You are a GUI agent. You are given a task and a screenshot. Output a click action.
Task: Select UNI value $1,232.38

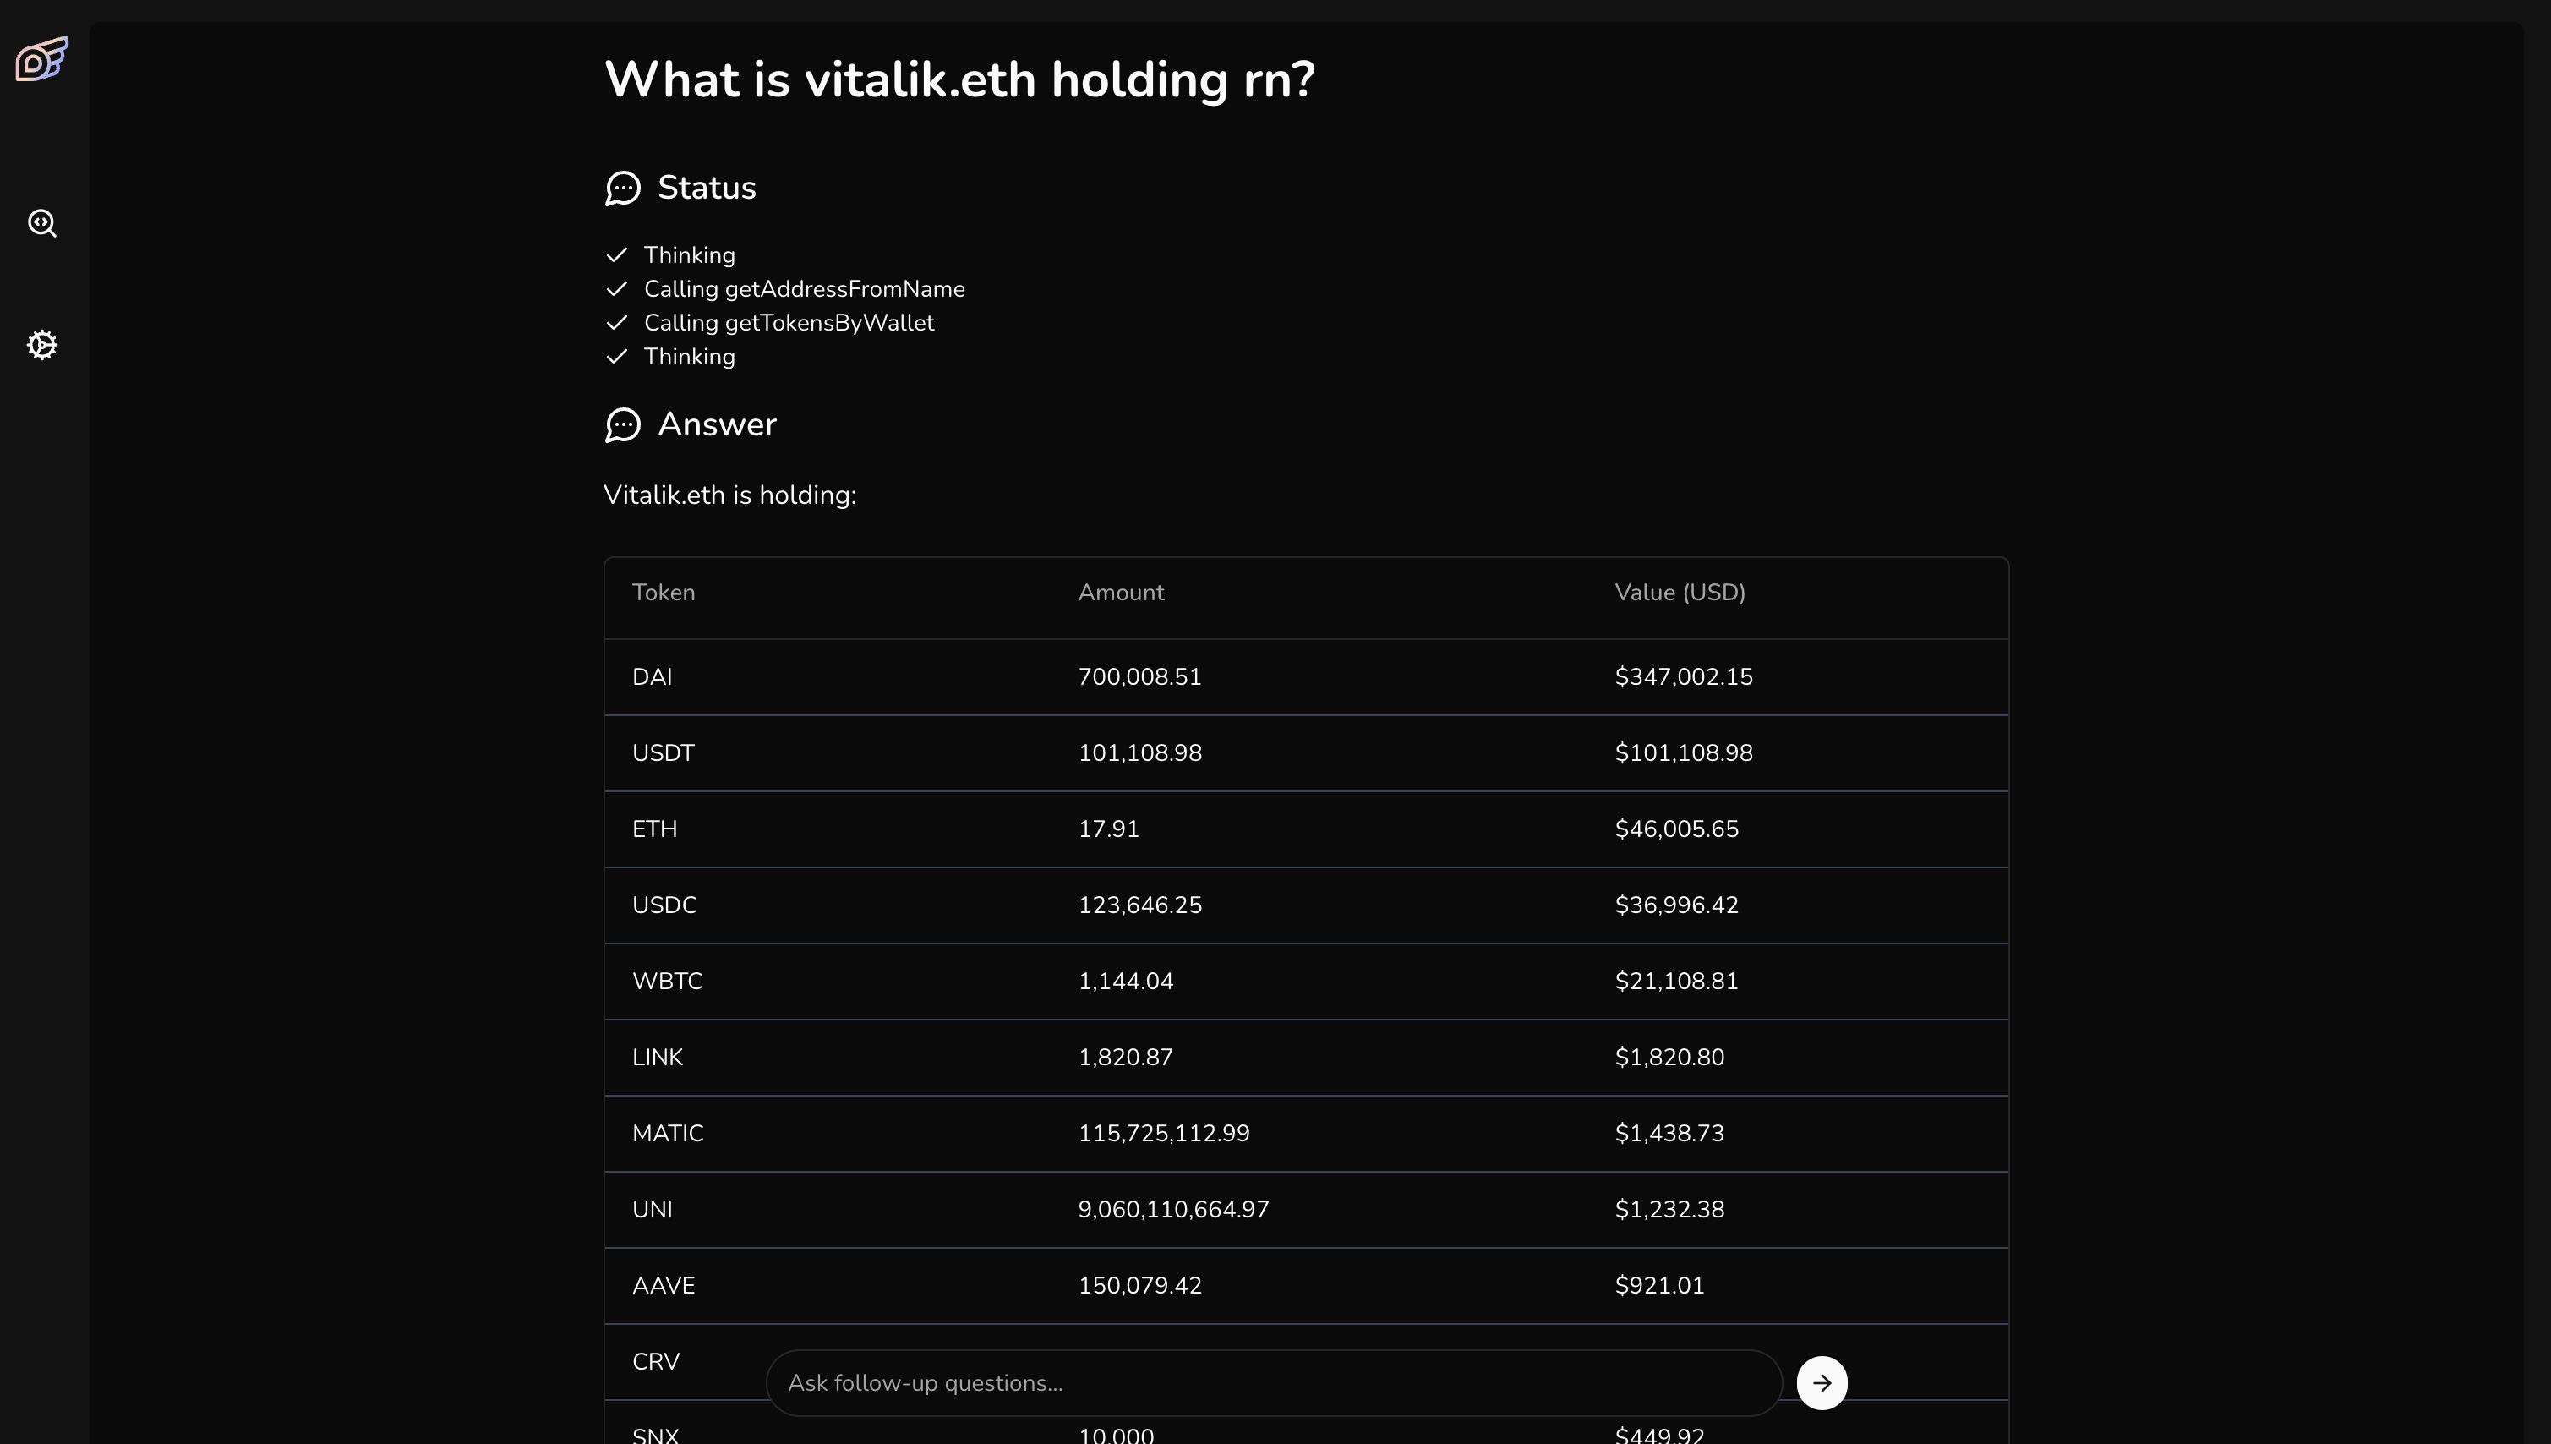pos(1669,1210)
